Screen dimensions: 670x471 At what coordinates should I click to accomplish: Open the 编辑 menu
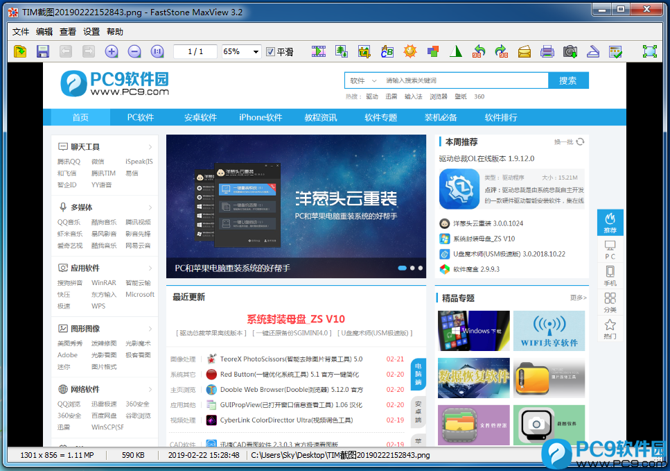coord(44,32)
